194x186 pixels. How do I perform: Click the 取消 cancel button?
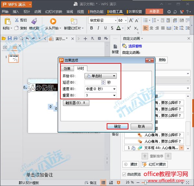(x=141, y=126)
